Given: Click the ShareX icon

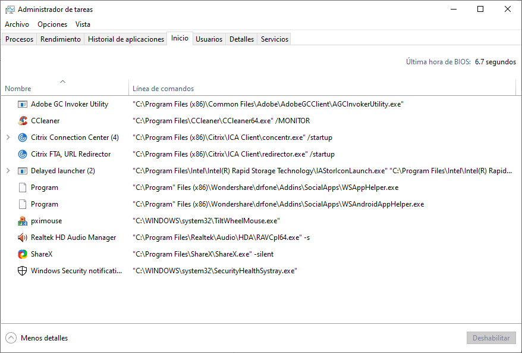Looking at the screenshot, I should [x=23, y=254].
